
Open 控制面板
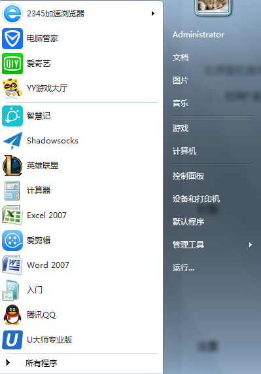click(188, 176)
